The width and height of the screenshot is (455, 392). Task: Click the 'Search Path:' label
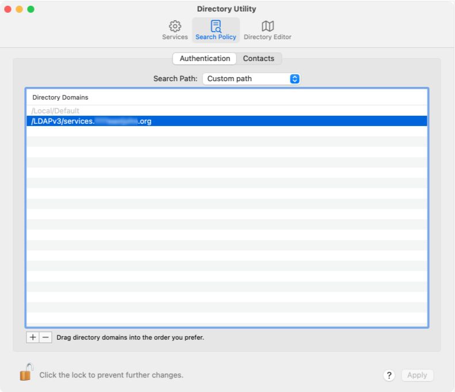(x=175, y=79)
